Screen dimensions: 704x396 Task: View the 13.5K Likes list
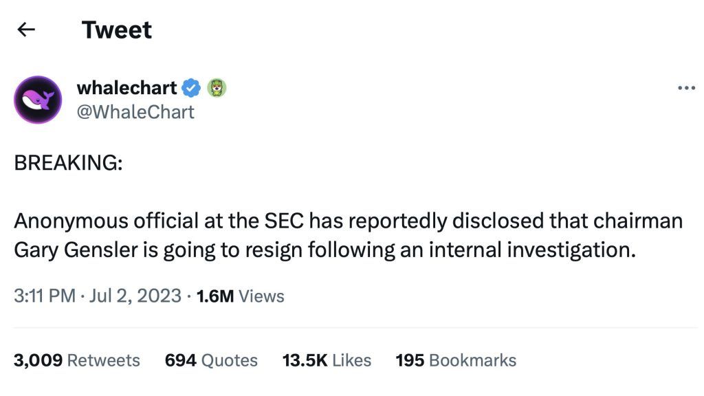[x=327, y=360]
